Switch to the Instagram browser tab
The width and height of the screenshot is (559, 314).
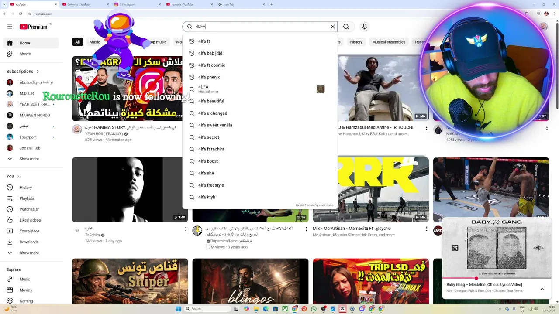[x=136, y=4]
